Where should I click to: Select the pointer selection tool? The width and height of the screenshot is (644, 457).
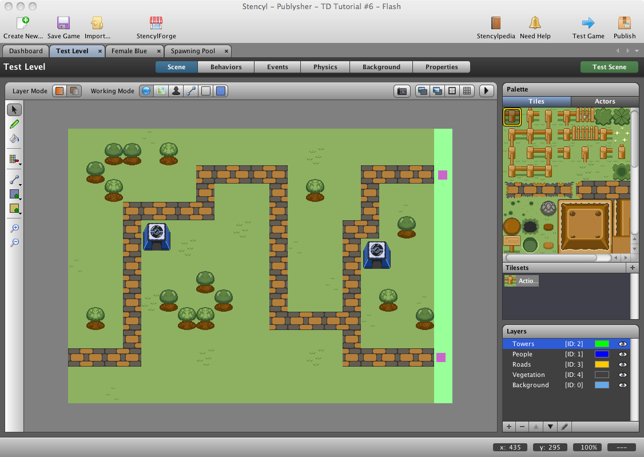pos(14,110)
